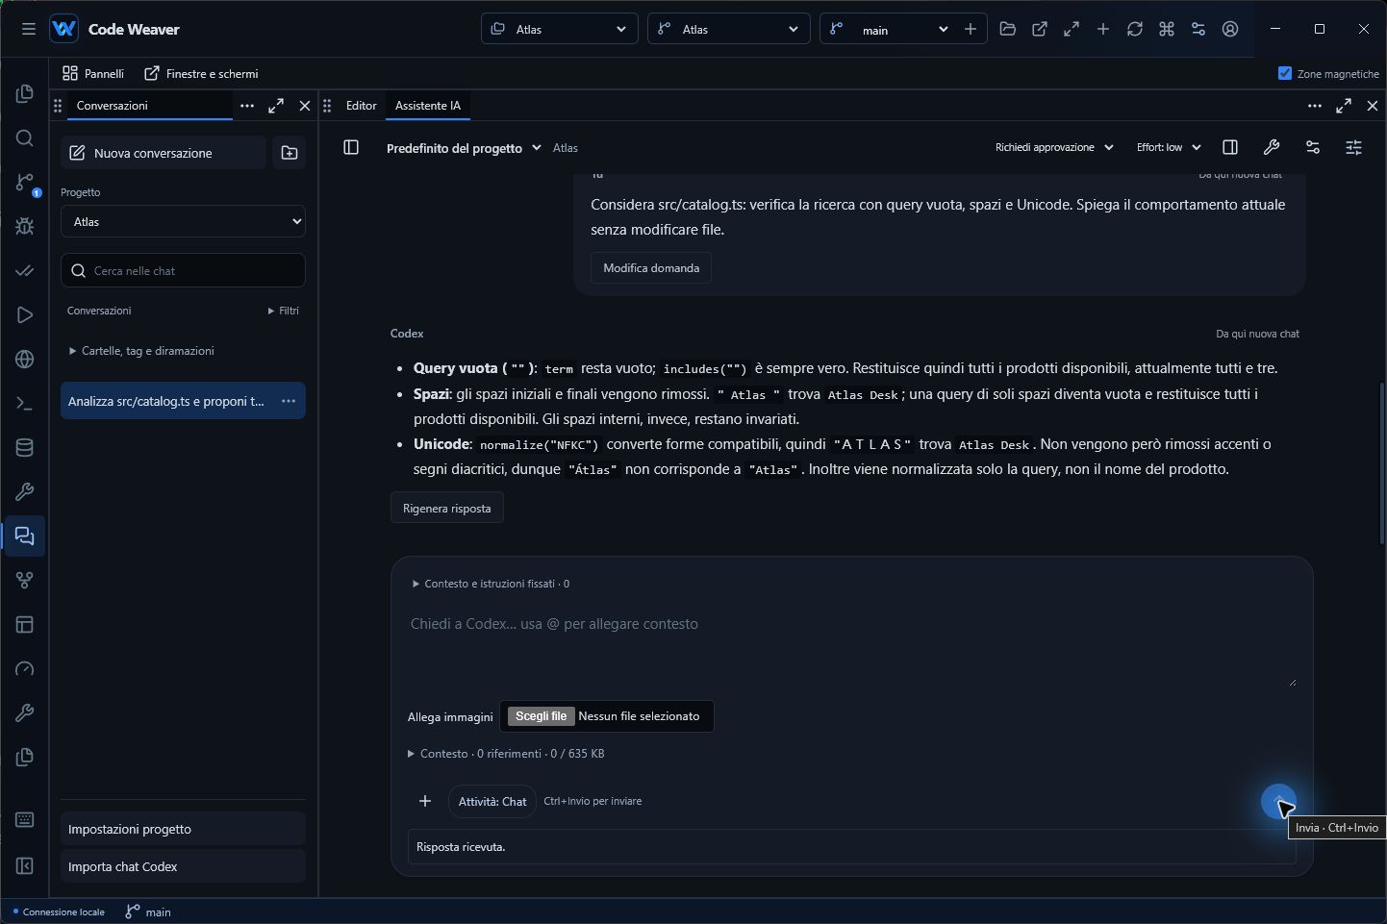Open the user account icon

coord(1230,29)
